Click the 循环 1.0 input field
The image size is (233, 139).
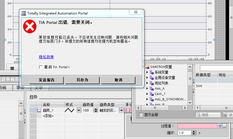tap(184, 133)
